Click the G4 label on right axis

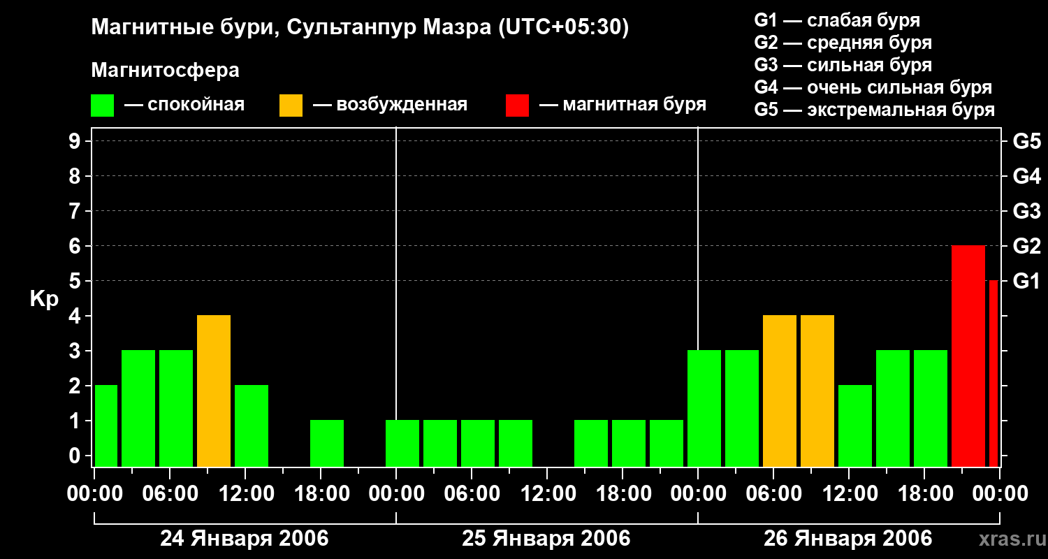pyautogui.click(x=1027, y=177)
